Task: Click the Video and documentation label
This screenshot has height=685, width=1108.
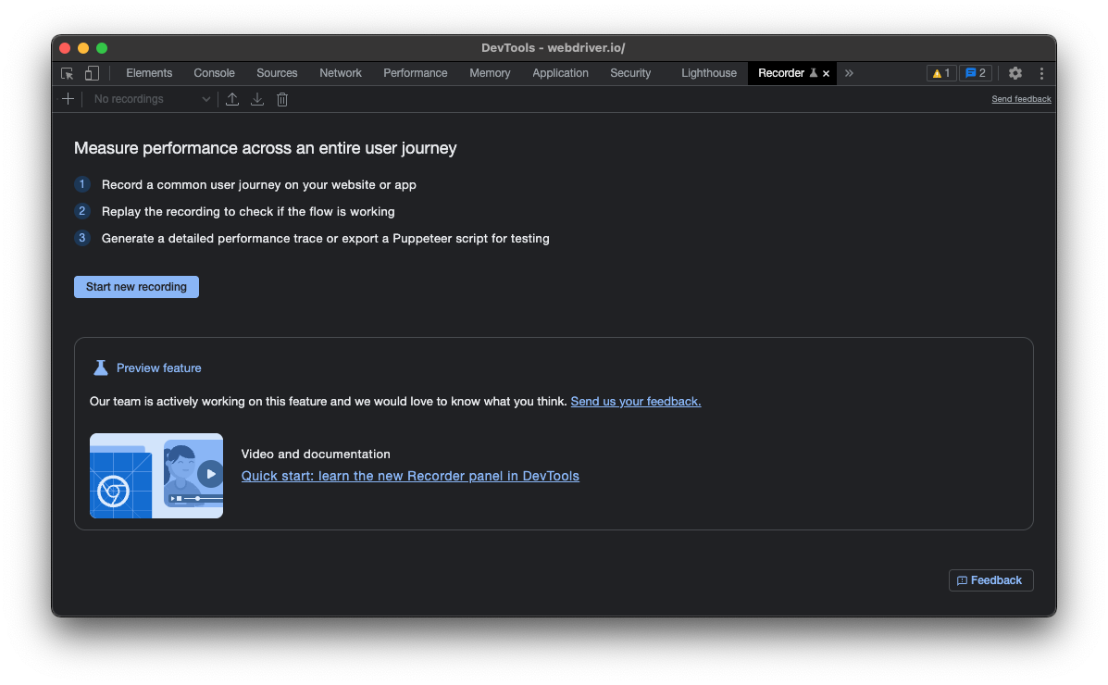Action: (316, 454)
